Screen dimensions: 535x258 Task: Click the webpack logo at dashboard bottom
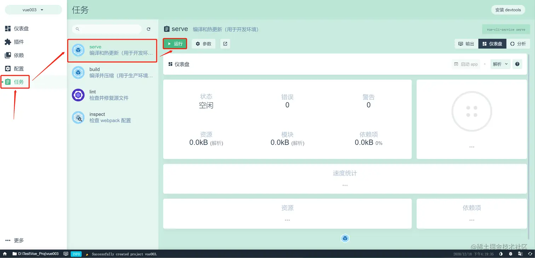tap(345, 239)
